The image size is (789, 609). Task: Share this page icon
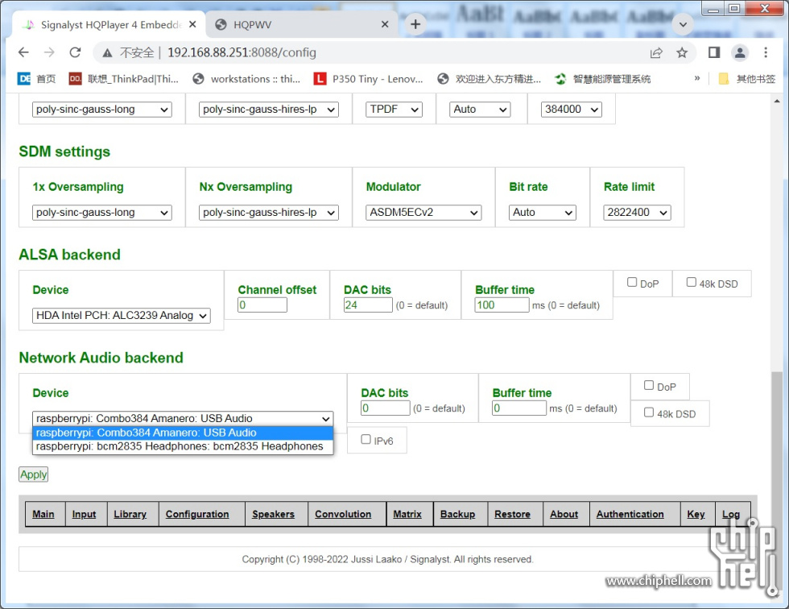pyautogui.click(x=656, y=53)
